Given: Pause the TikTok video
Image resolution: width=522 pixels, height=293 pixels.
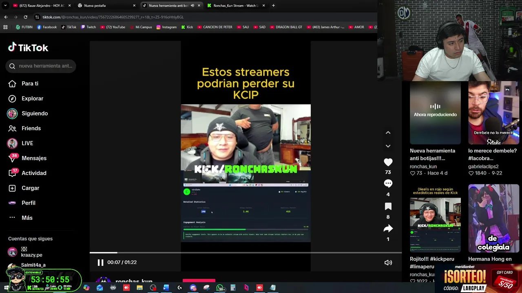Looking at the screenshot, I should coord(100,262).
